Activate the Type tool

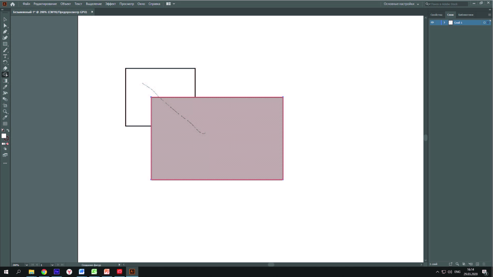5,56
